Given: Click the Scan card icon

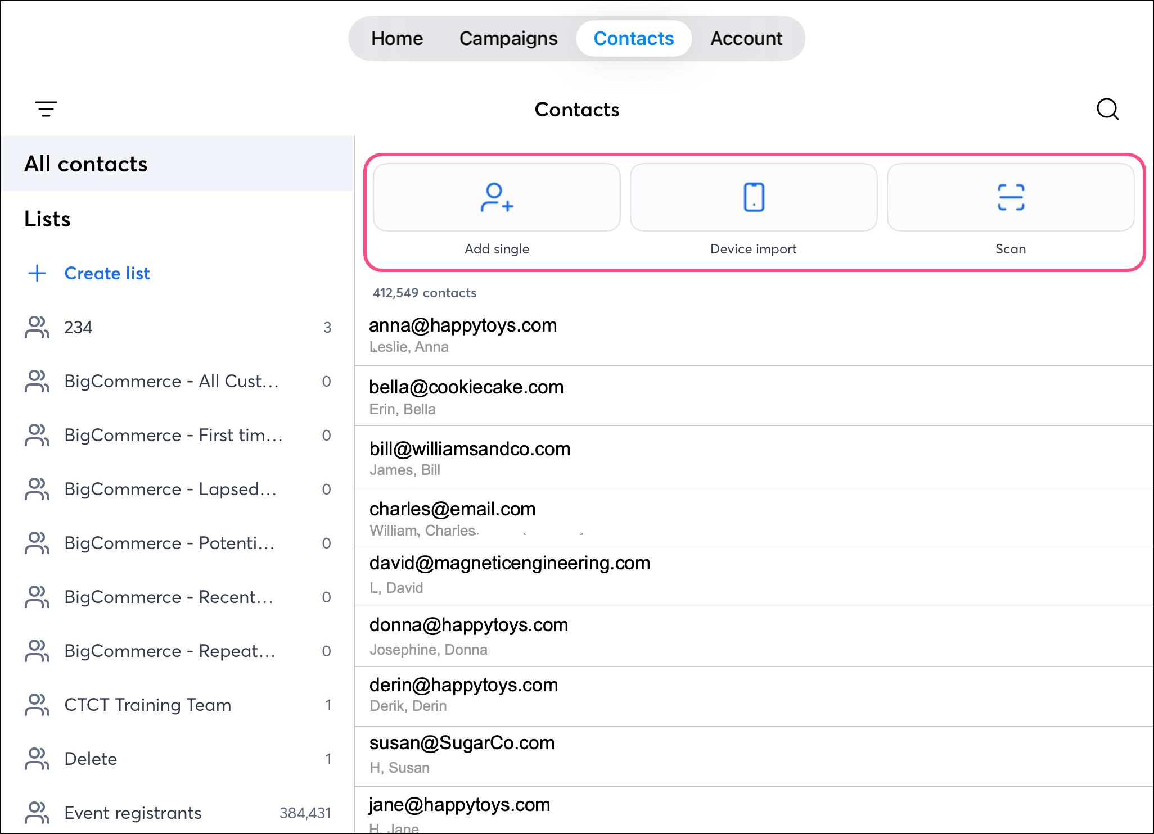Looking at the screenshot, I should click(x=1010, y=197).
